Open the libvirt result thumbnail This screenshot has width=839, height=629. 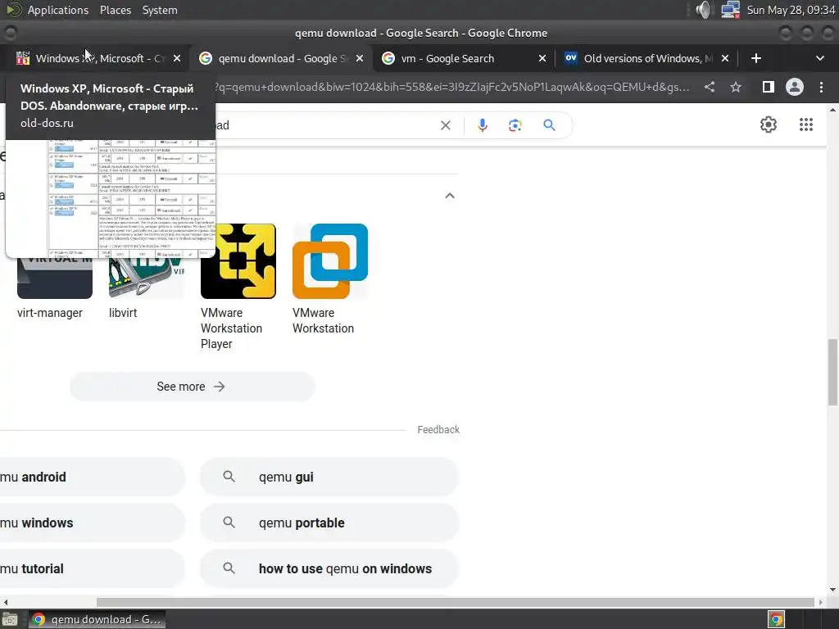point(147,278)
